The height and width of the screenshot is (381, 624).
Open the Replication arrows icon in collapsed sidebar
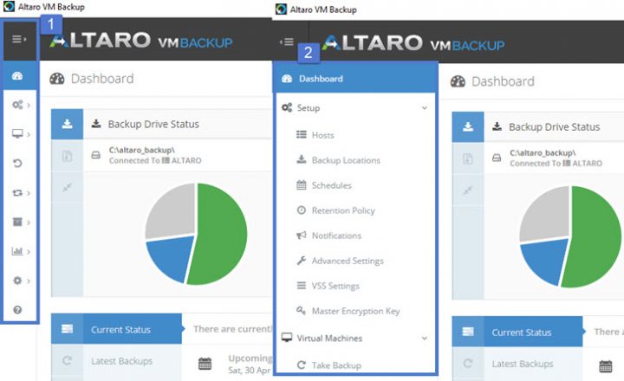17,193
